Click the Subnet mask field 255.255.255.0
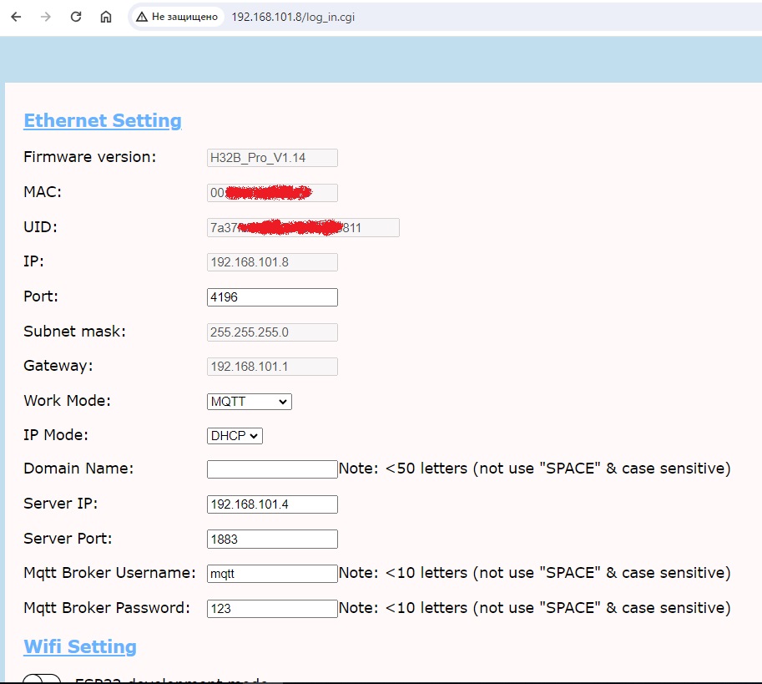This screenshot has width=762, height=684. pos(272,332)
